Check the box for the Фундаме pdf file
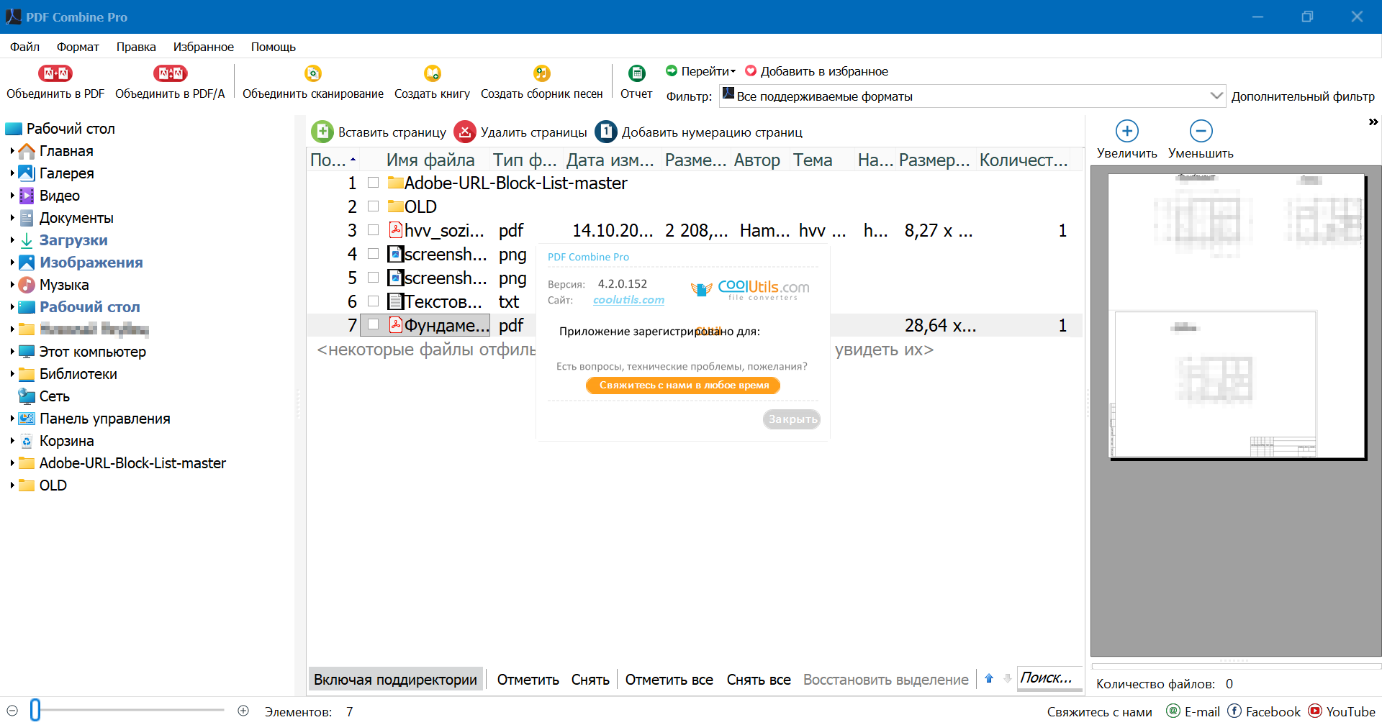The height and width of the screenshot is (725, 1382). [373, 325]
